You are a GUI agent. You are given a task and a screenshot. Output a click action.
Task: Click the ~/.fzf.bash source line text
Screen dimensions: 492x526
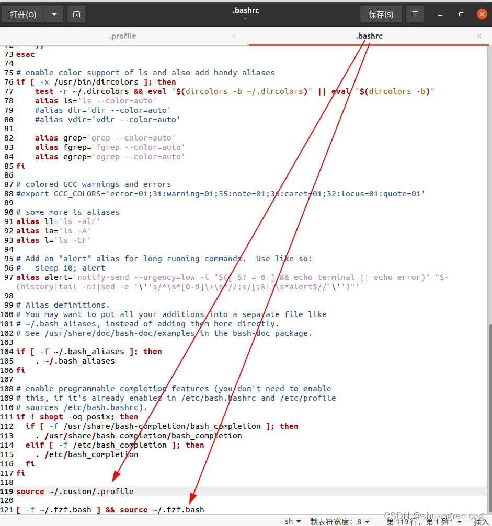110,510
